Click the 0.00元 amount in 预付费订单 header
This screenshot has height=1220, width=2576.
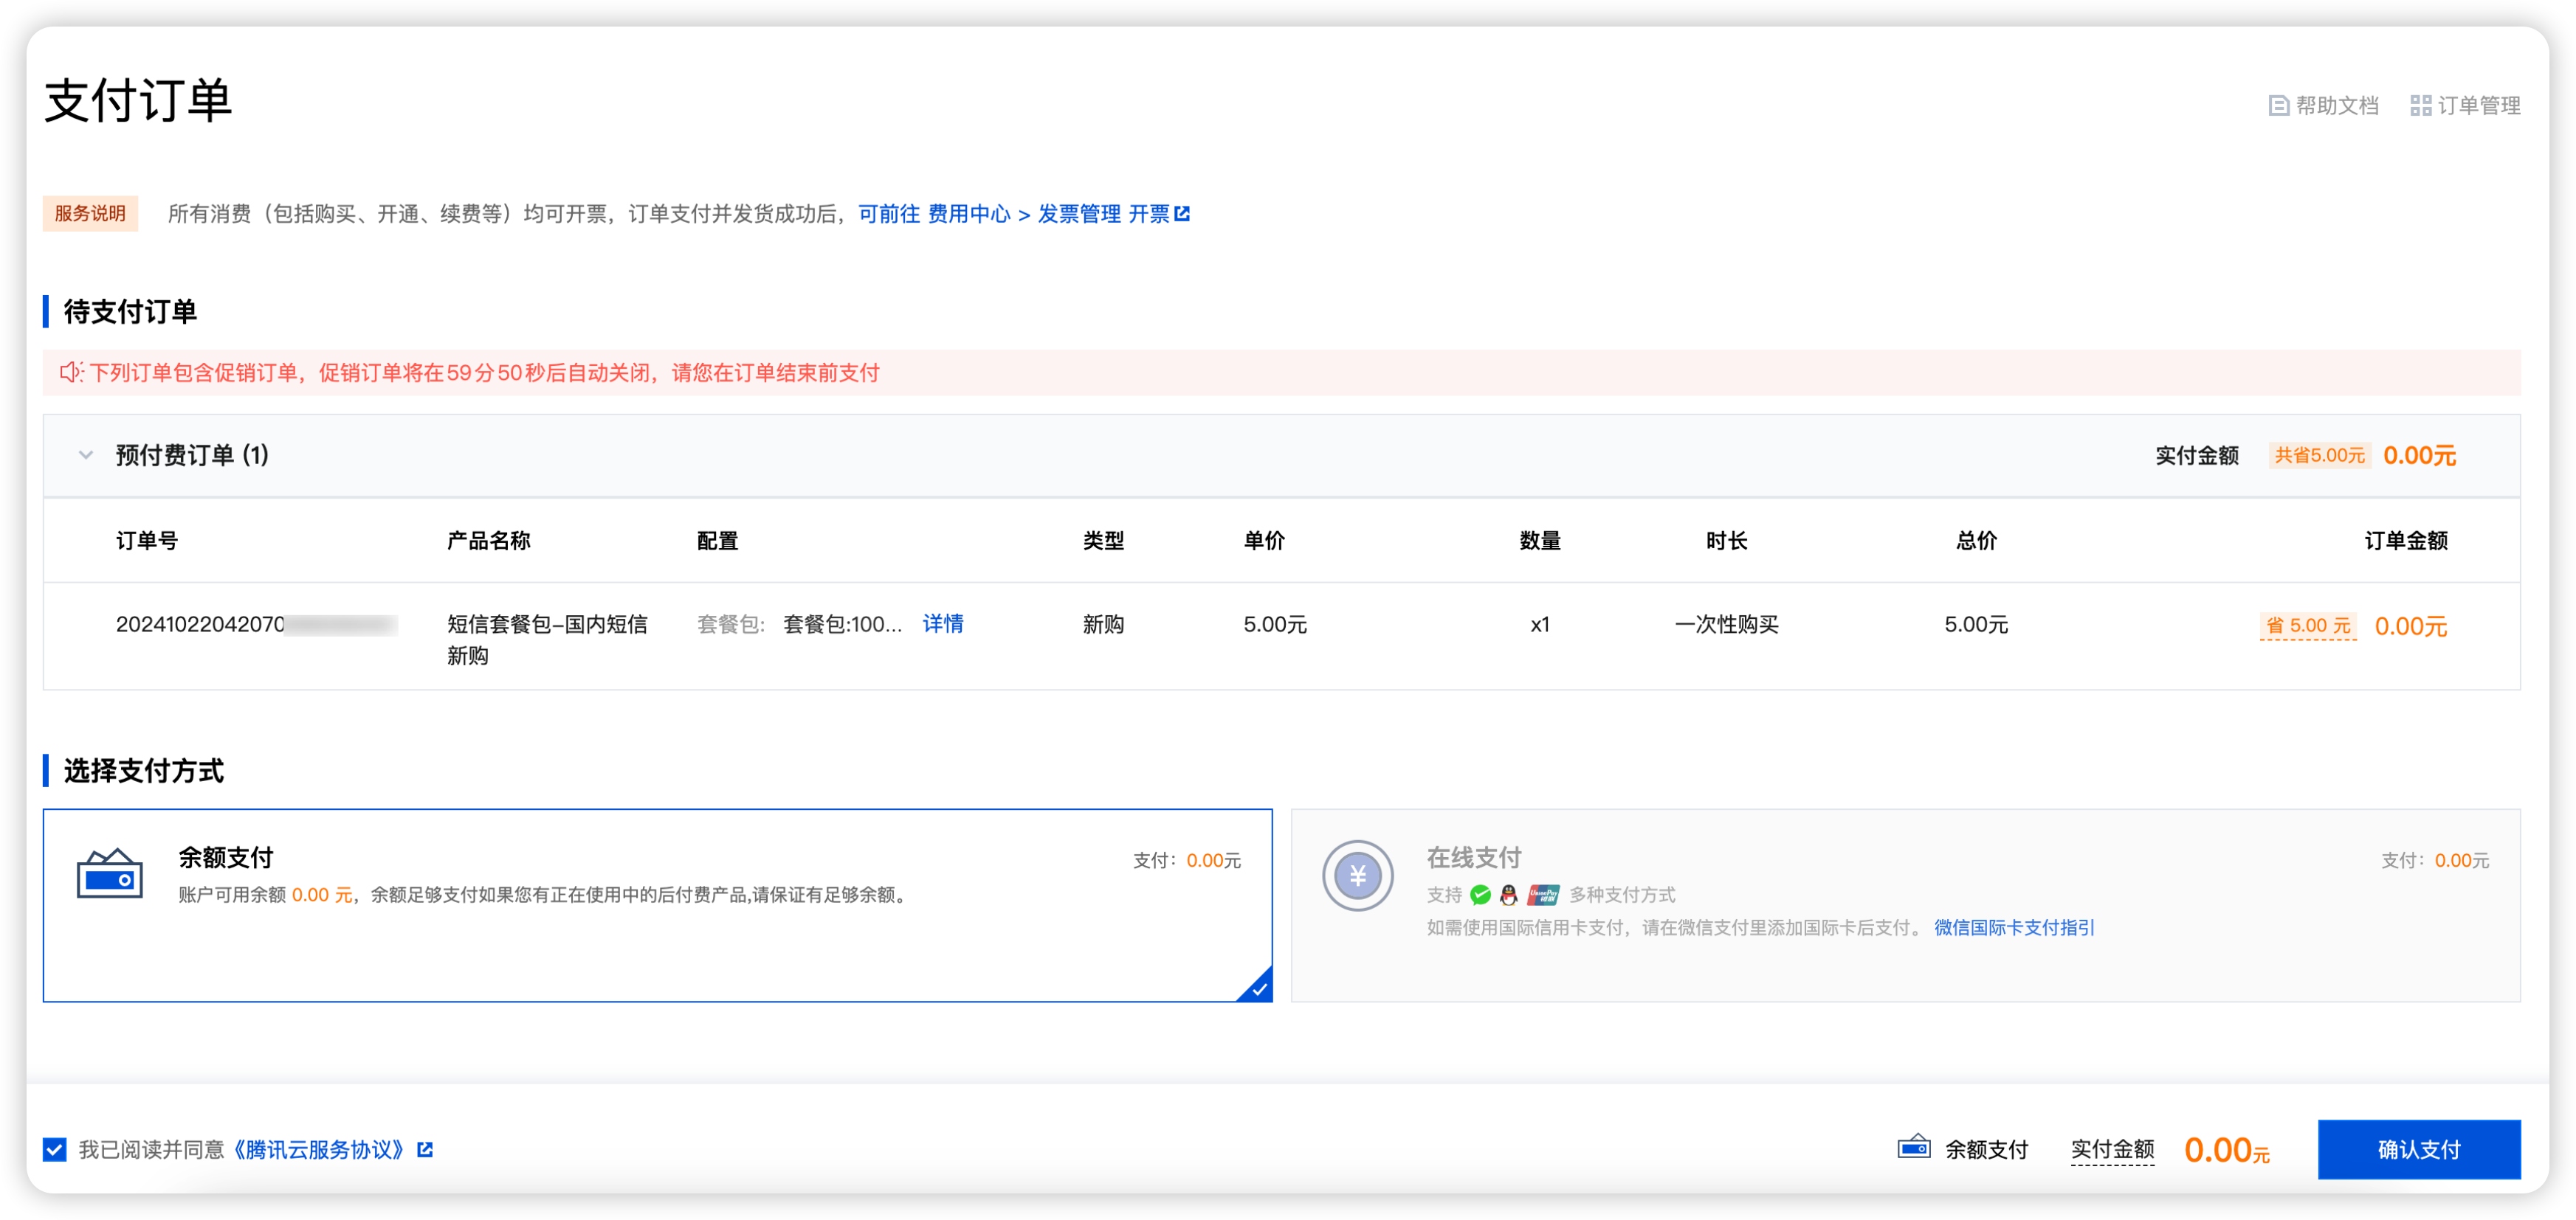(2419, 456)
